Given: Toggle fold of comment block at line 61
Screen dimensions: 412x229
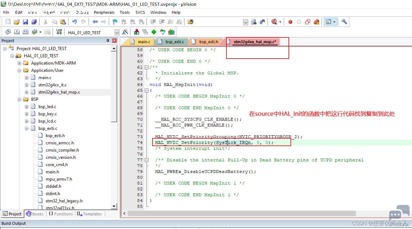Looking at the screenshot, I should [x=146, y=67].
